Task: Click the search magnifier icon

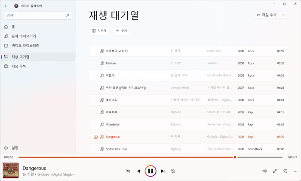Action: 68,15
